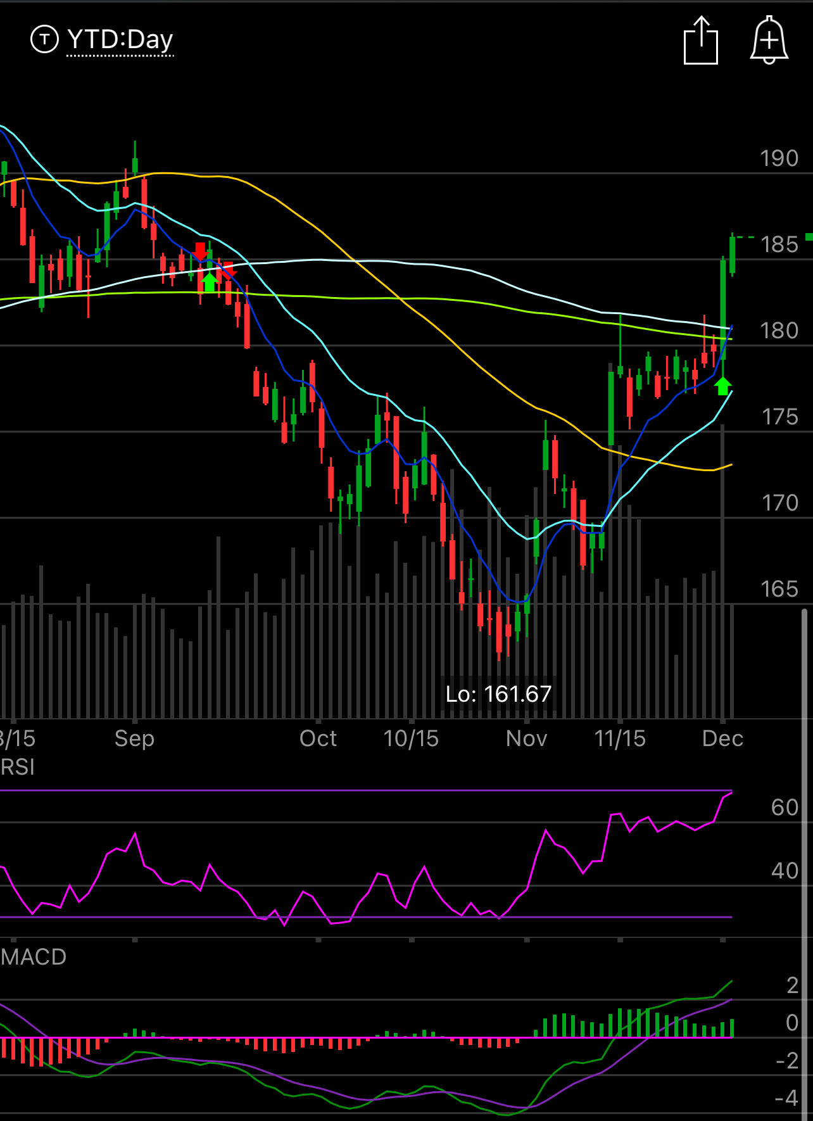Add a price alert with the bell icon
The width and height of the screenshot is (813, 1121).
tap(769, 40)
